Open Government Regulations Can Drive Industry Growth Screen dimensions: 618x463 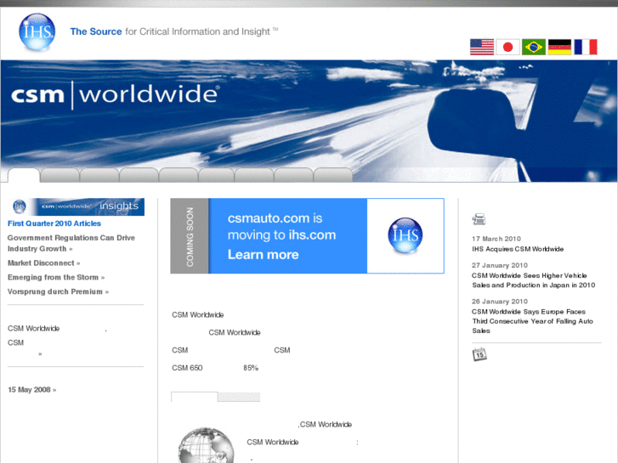71,243
